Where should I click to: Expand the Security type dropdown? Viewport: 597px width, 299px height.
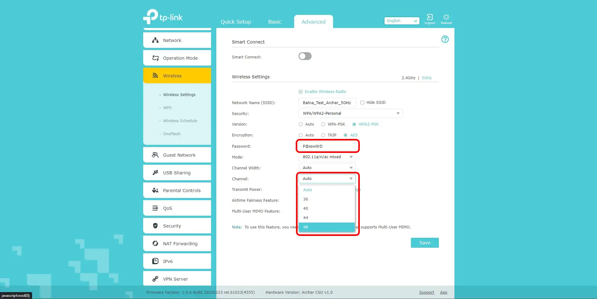coord(350,113)
